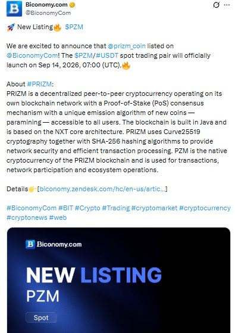The height and width of the screenshot is (333, 235).
Task: Click the Biconomy.com display name
Action: (46, 4)
